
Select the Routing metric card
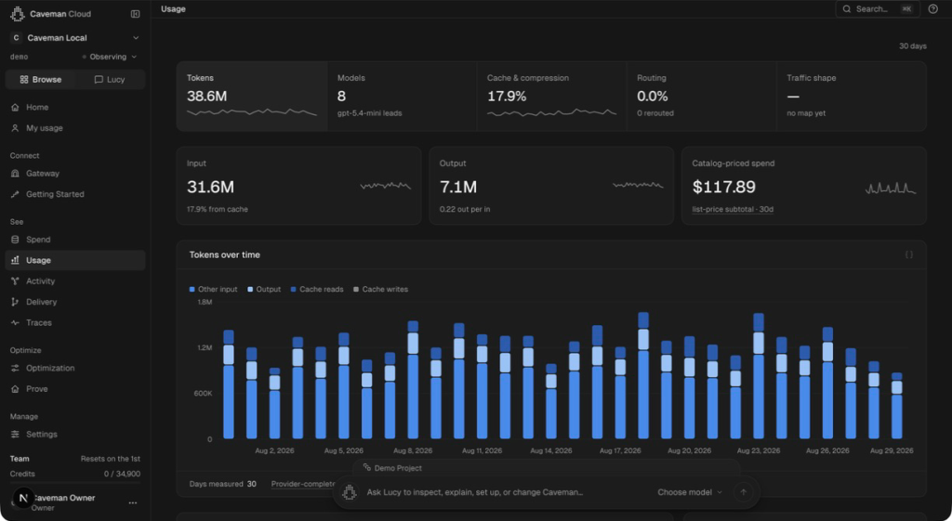[x=702, y=96]
